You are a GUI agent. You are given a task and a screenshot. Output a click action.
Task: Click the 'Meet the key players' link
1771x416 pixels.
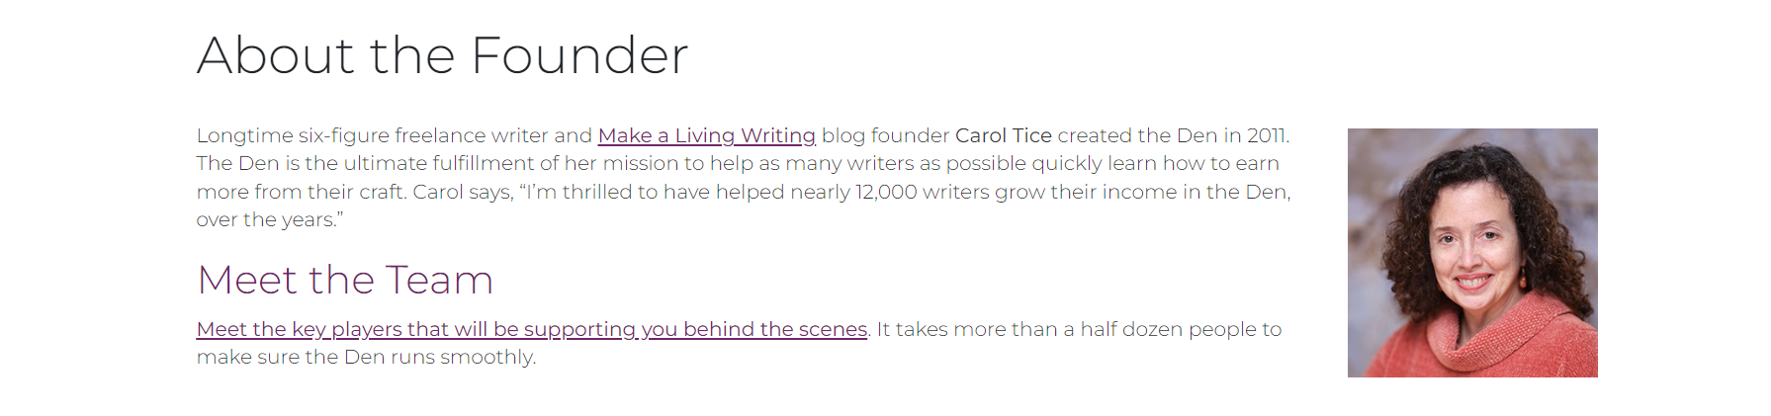coord(531,329)
